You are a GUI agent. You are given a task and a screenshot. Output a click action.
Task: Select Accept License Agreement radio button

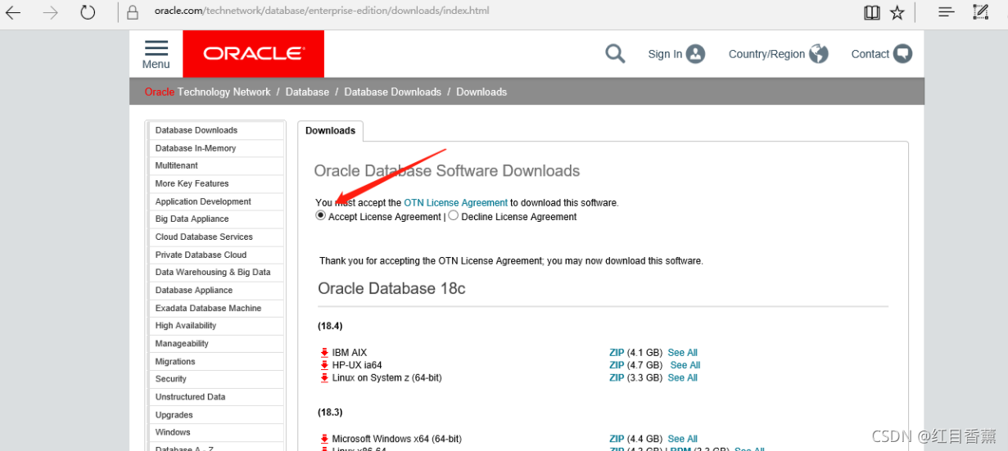[x=320, y=216]
